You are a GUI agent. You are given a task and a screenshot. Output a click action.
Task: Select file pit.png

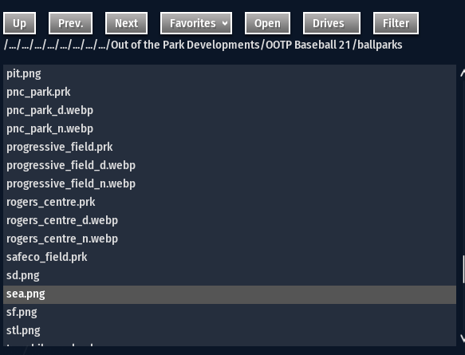click(230, 73)
